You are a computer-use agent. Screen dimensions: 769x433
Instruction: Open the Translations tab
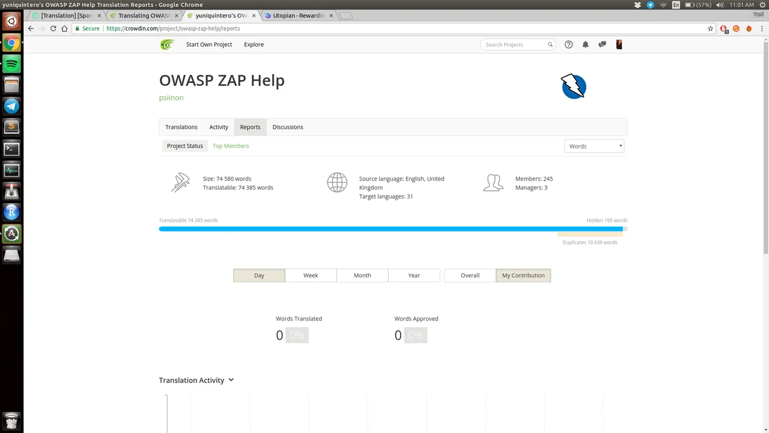tap(181, 127)
